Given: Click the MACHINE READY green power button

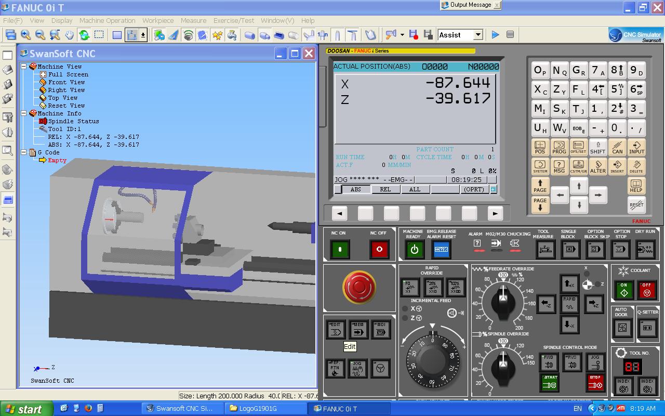Looking at the screenshot, I should pyautogui.click(x=414, y=250).
